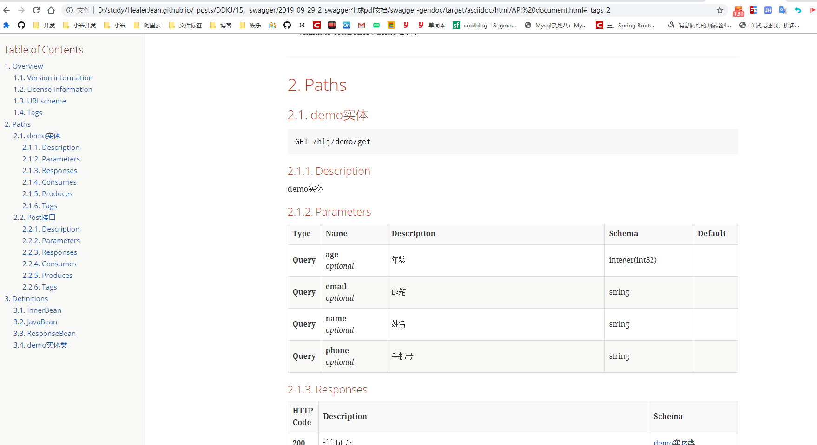Open the Gmail bookmark
This screenshot has height=445, width=817.
coord(362,25)
